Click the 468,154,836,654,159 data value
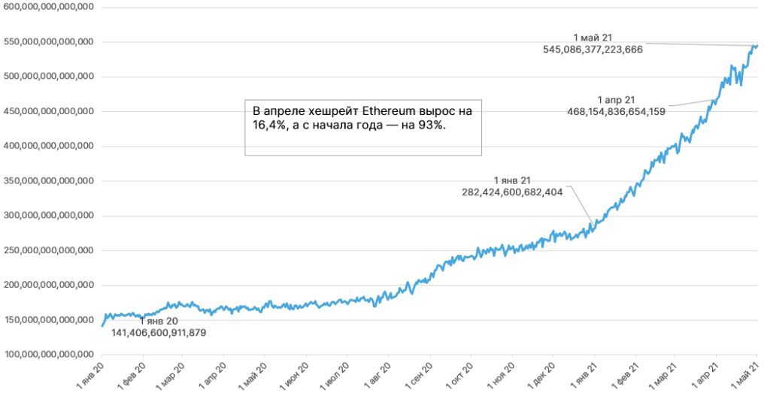Image resolution: width=770 pixels, height=399 pixels. (616, 111)
